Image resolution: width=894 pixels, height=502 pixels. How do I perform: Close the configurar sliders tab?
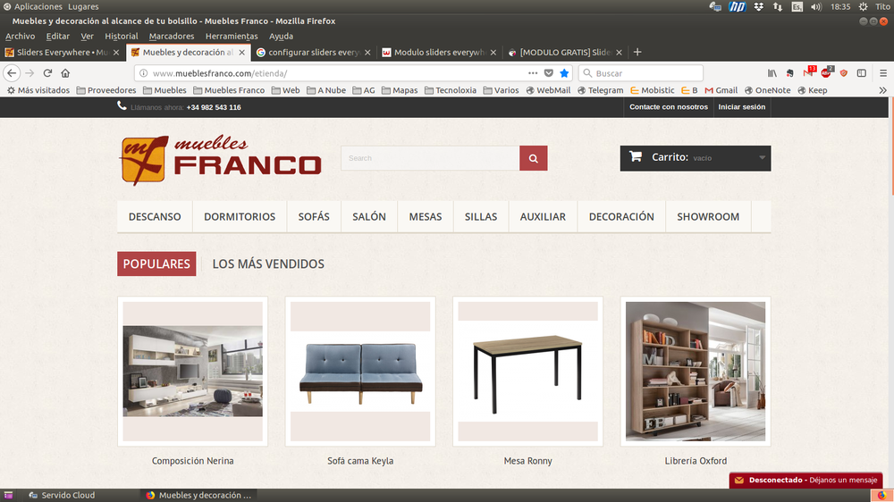coord(367,52)
